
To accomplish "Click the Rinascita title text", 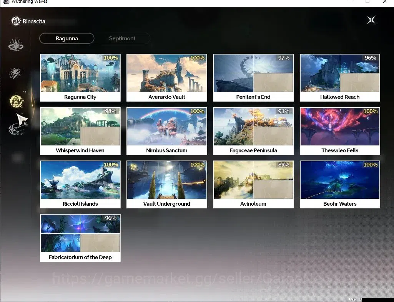I will [34, 21].
